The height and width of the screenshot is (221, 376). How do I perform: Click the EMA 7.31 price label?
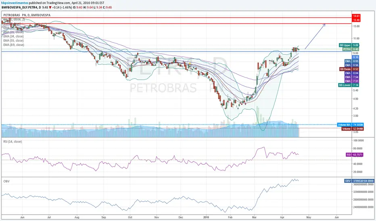[x=352, y=81]
